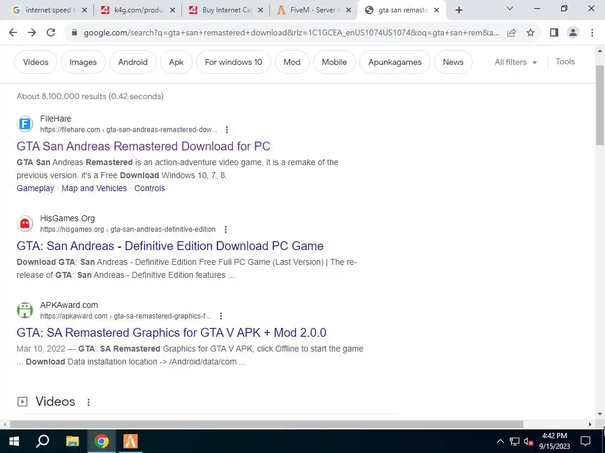Image resolution: width=605 pixels, height=453 pixels.
Task: Open the Controls sitelink
Action: click(x=149, y=188)
